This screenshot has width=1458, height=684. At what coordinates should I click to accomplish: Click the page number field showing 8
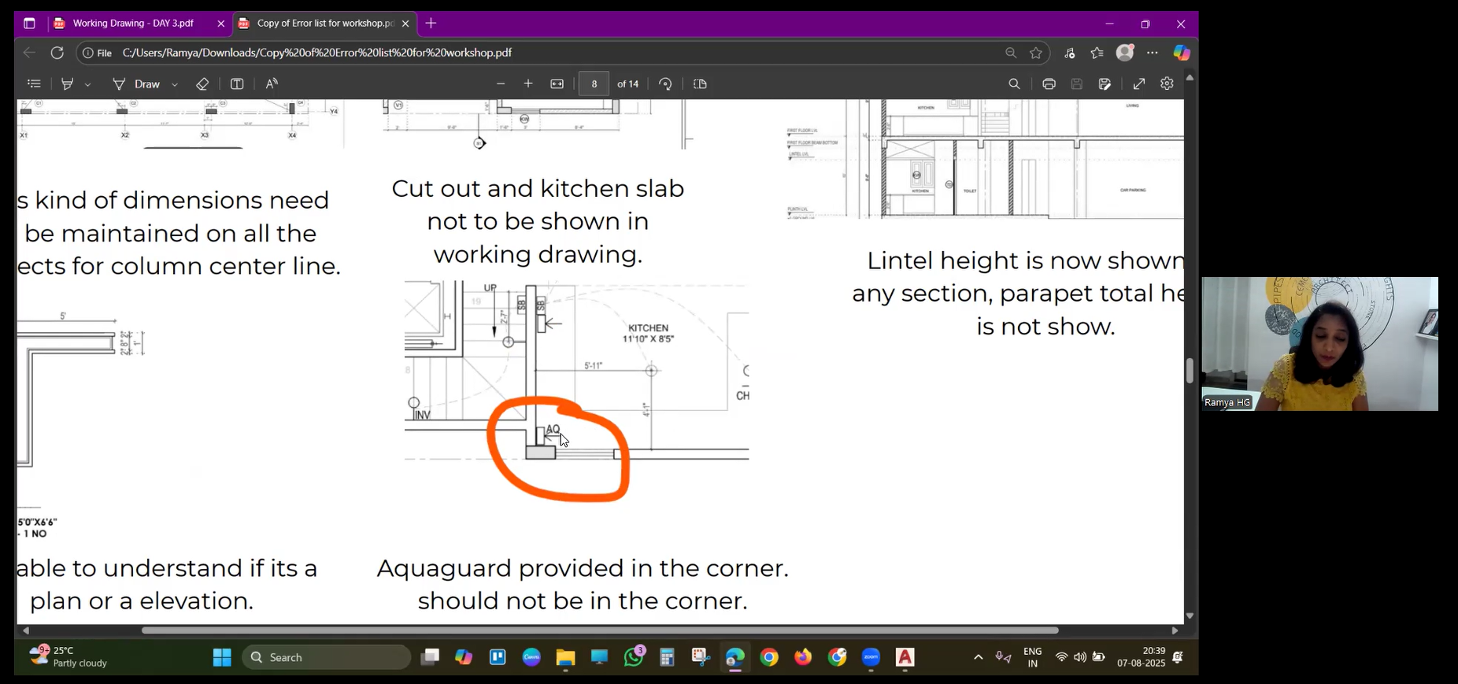(594, 84)
